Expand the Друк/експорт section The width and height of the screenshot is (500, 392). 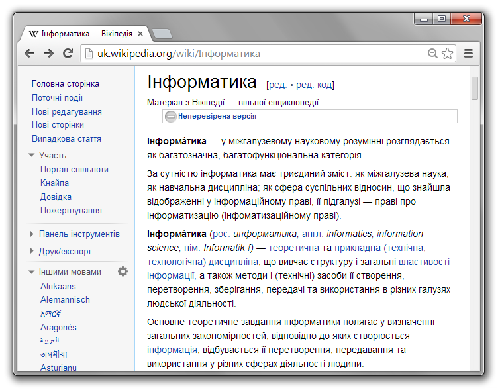click(x=31, y=251)
